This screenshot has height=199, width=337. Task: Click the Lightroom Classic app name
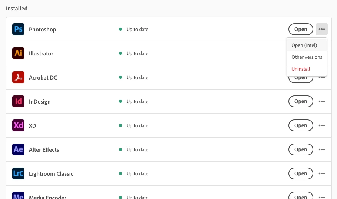pos(51,173)
